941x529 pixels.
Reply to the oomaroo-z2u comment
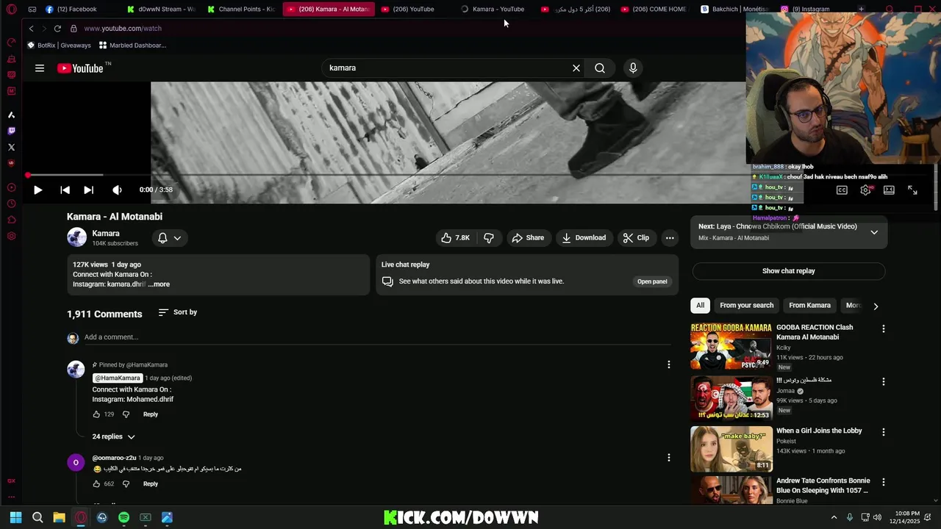[x=151, y=484]
